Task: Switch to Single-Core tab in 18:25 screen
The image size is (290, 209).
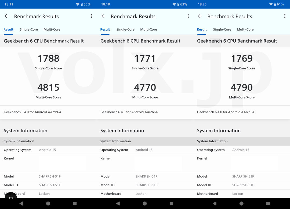Action: 222,29
